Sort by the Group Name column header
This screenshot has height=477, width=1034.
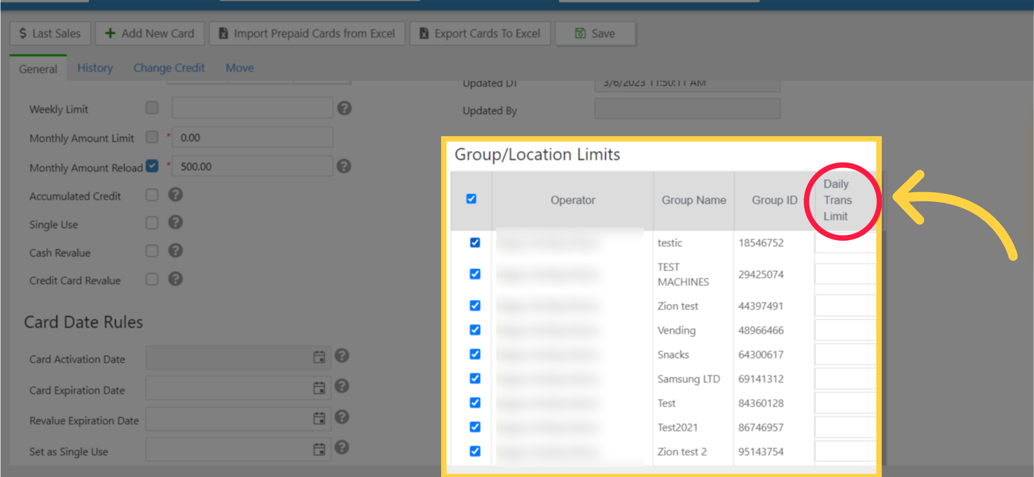(694, 200)
